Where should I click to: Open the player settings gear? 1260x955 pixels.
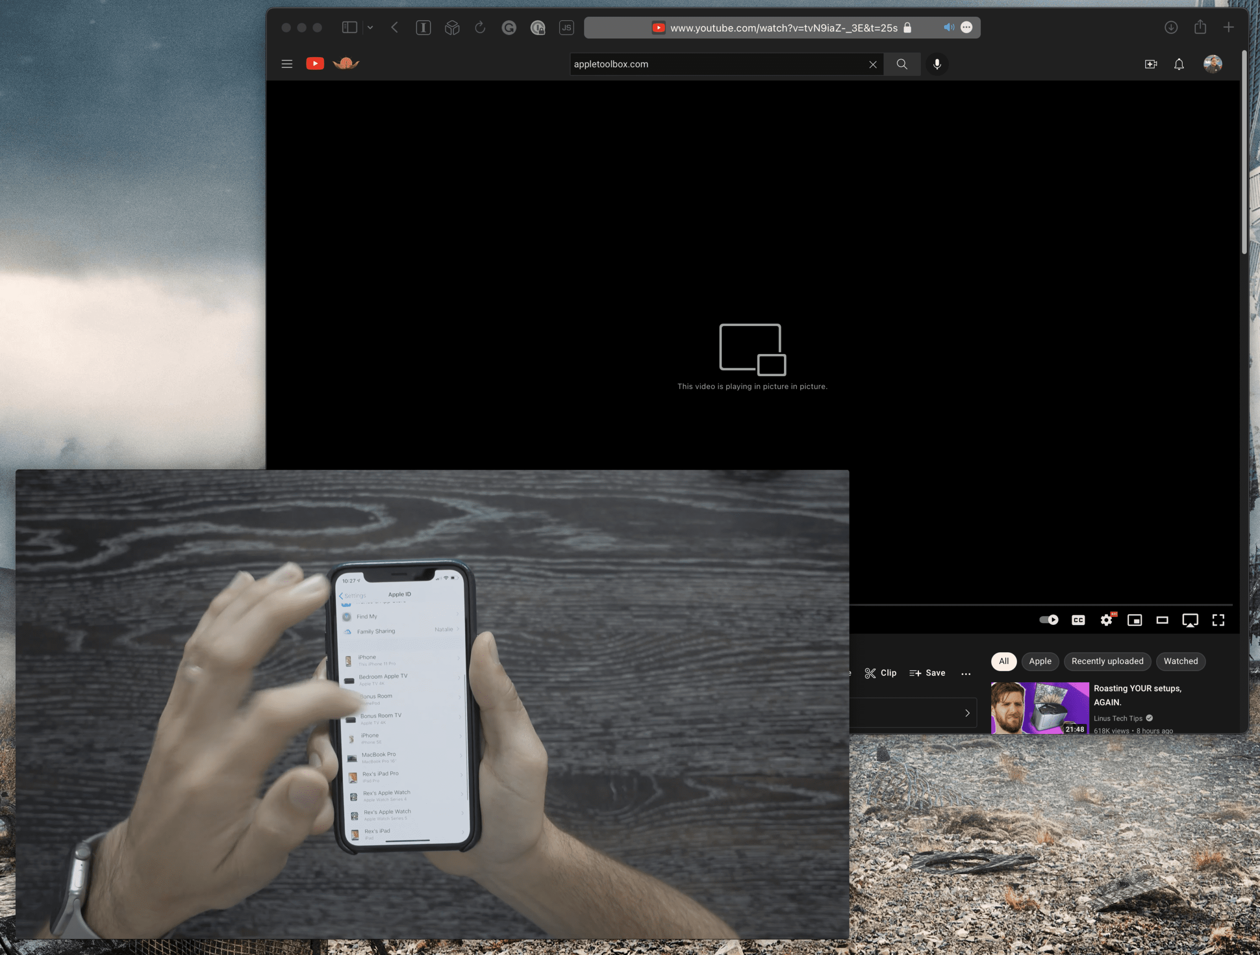click(x=1107, y=619)
